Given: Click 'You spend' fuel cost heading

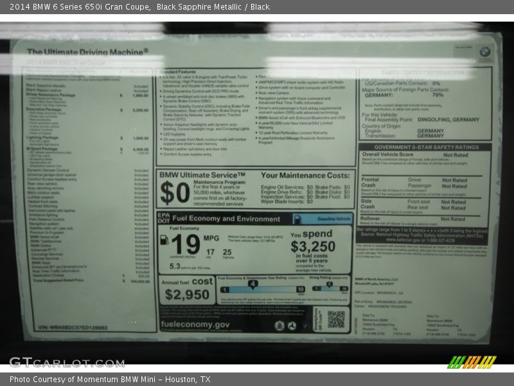Looking at the screenshot, I should click(x=311, y=234).
